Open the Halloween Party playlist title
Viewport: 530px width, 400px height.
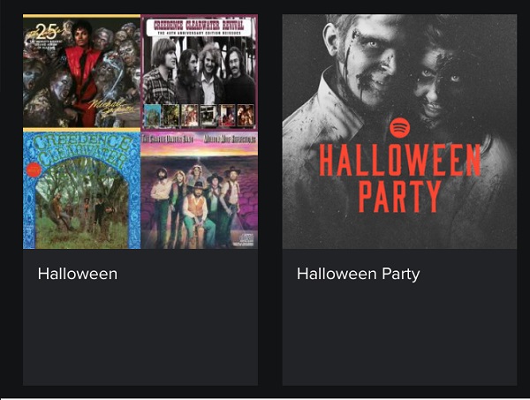[358, 274]
